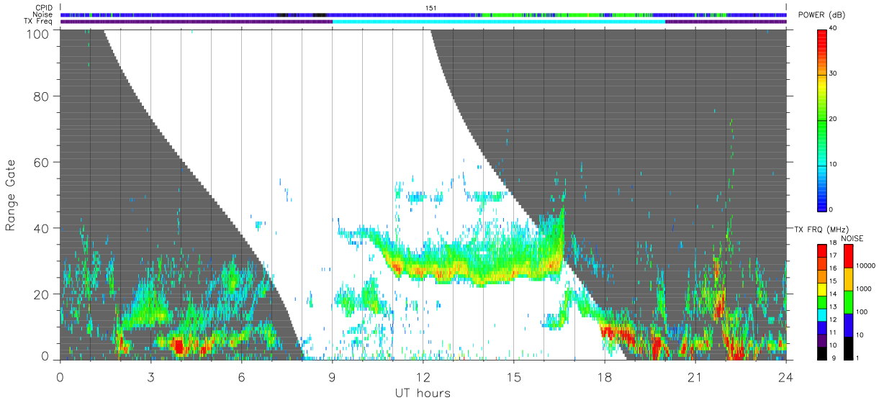
Task: Click the black segment of the NOISE legend bar
Action: click(x=850, y=348)
